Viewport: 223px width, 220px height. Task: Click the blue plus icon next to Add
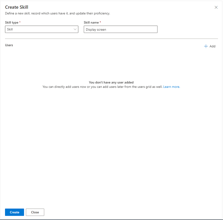[x=206, y=46]
